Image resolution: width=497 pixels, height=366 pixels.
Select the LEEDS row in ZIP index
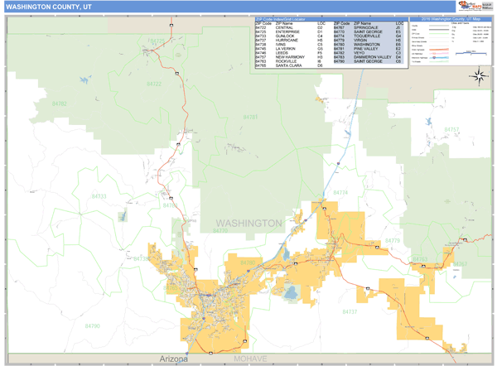tap(289, 53)
